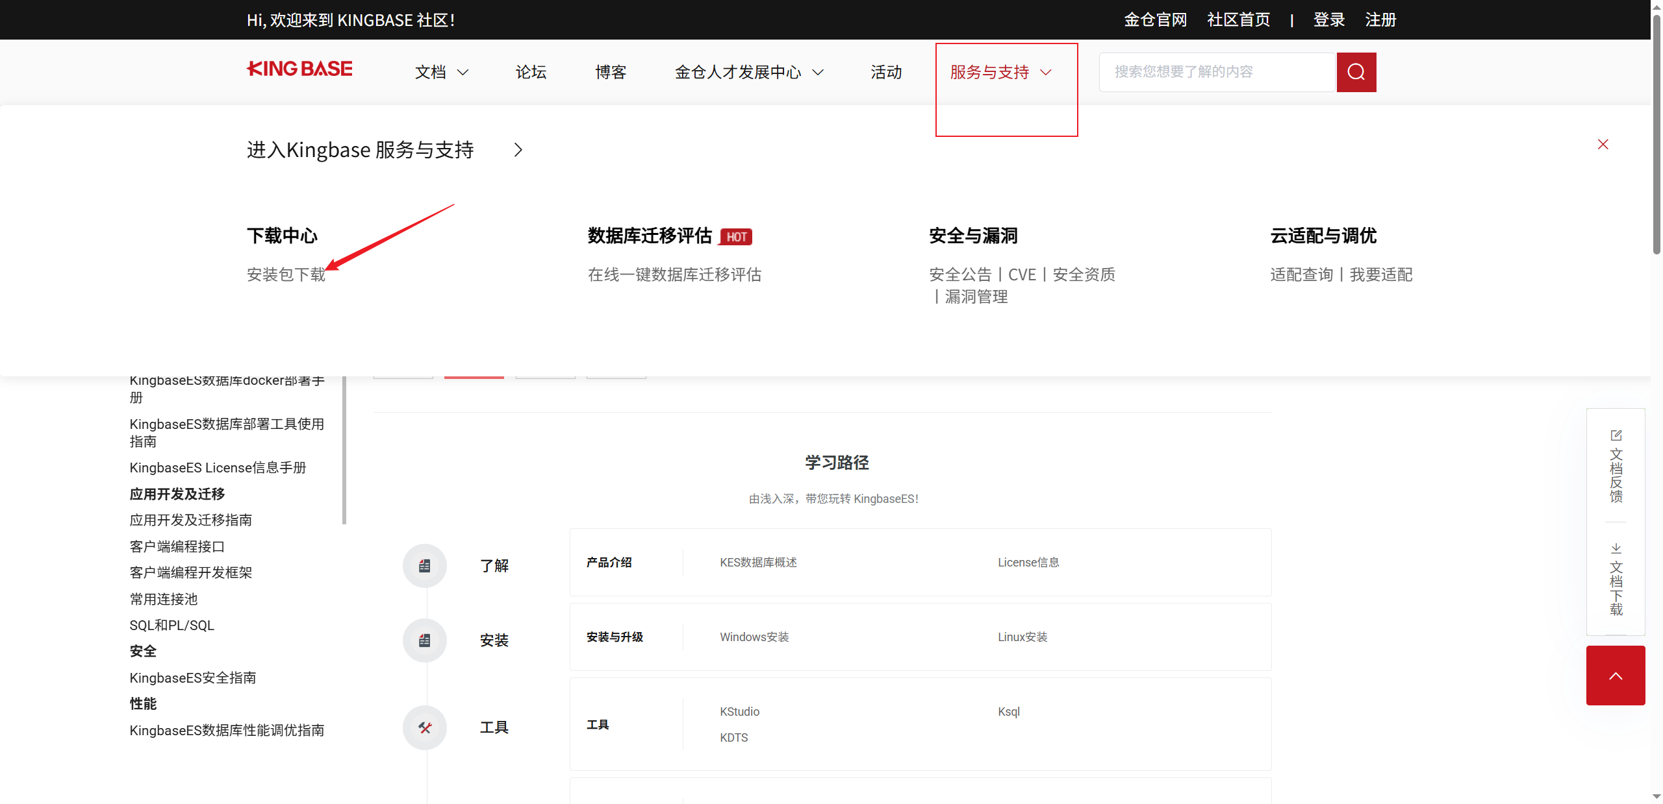Click the KINGBASE logo
This screenshot has height=804, width=1663.
[299, 69]
